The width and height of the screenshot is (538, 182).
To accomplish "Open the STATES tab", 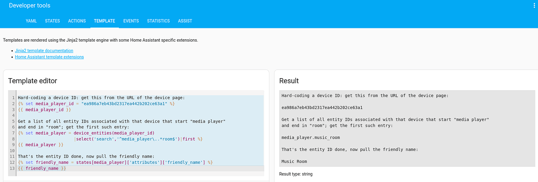I will (52, 21).
